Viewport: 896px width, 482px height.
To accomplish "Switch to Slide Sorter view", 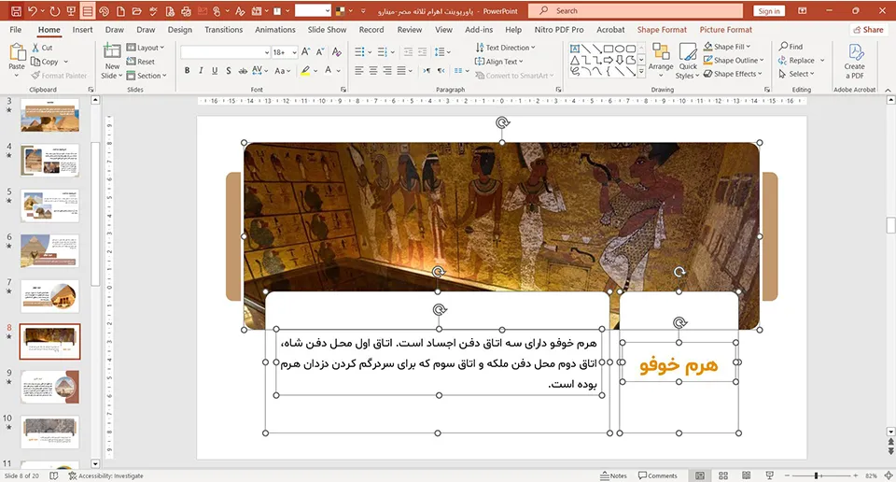I will pos(723,475).
